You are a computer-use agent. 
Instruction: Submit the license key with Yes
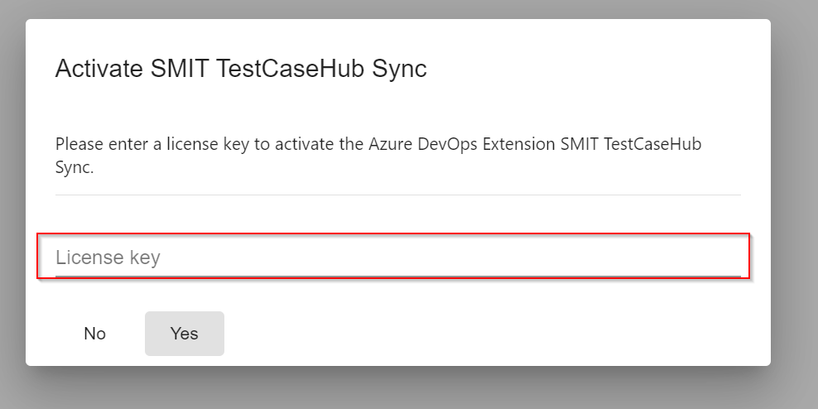(x=184, y=334)
